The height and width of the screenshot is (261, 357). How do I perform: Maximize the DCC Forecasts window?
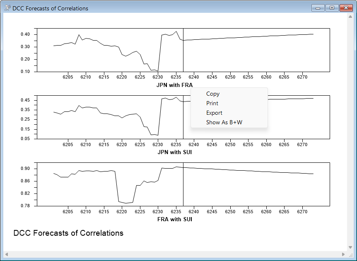332,8
